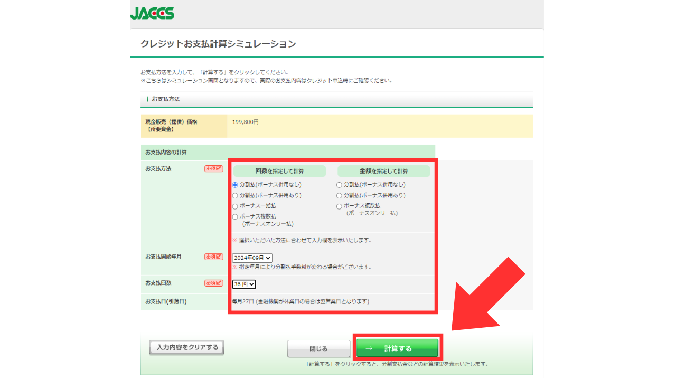This screenshot has height=380, width=676.
Task: Choose the ボーナス一括払 radio option
Action: [x=235, y=206]
